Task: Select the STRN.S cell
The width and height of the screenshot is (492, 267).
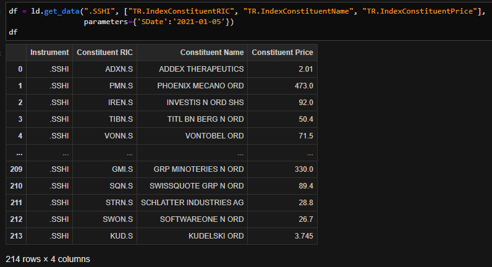Action: [x=105, y=203]
